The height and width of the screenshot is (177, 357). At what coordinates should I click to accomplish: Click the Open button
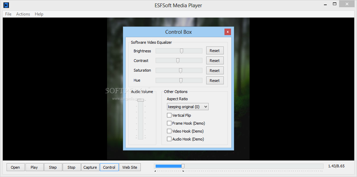coord(15,167)
